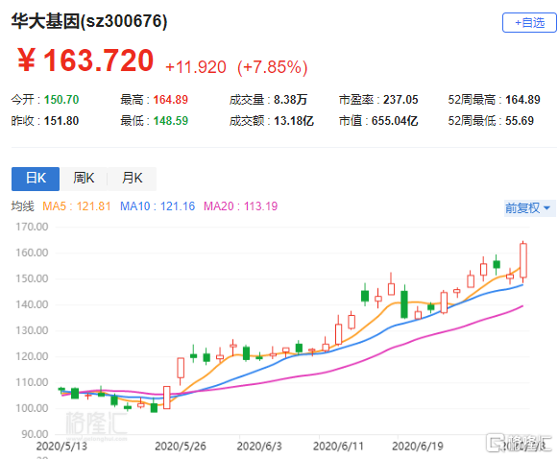Click the 成交量 value 8.38万
This screenshot has height=459, width=558.
pos(290,100)
